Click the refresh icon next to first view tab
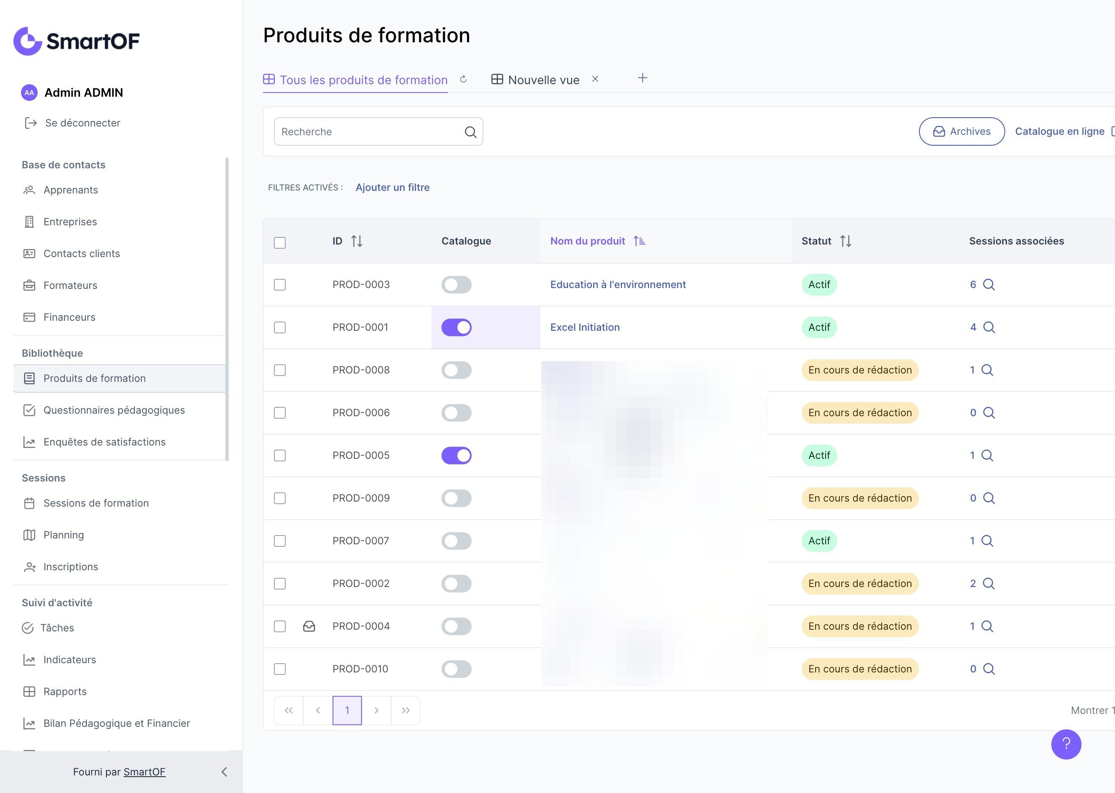The height and width of the screenshot is (793, 1115). point(464,79)
